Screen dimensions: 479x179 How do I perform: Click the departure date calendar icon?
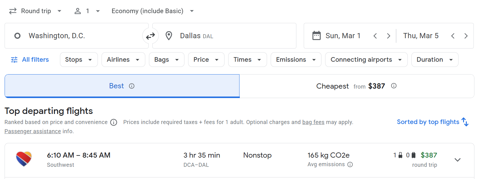point(316,36)
